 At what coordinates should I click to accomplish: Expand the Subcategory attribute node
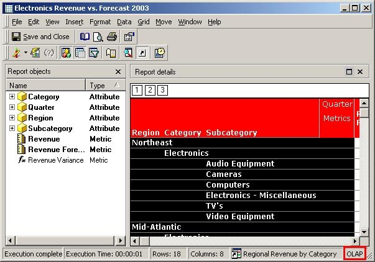tap(12, 129)
